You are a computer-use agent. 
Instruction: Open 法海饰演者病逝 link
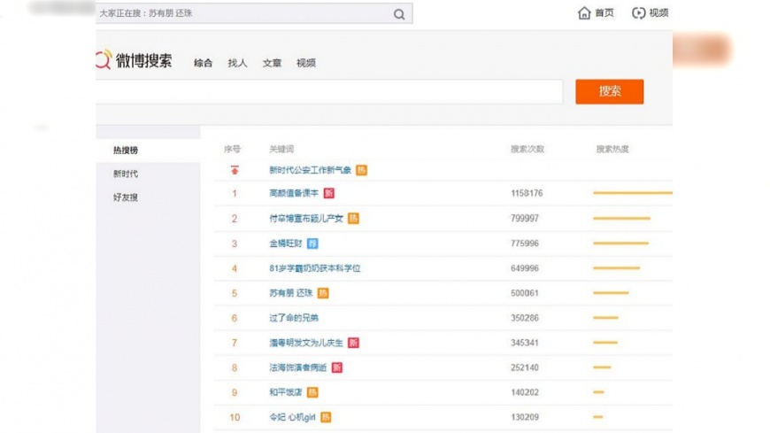tap(298, 367)
